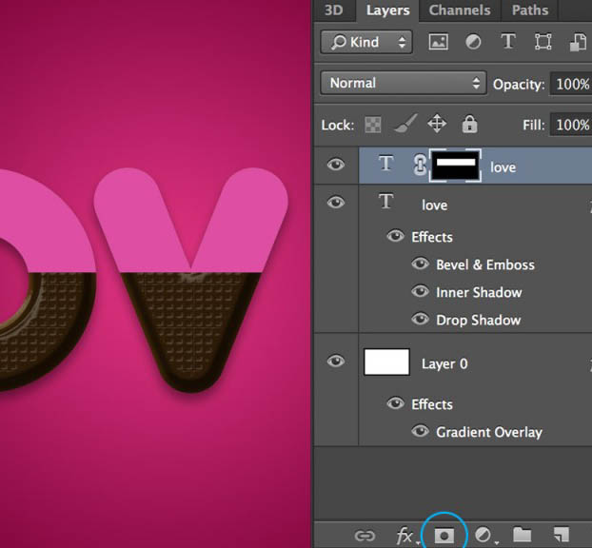Click the Link layers chain icon
The image size is (592, 548).
pos(365,536)
